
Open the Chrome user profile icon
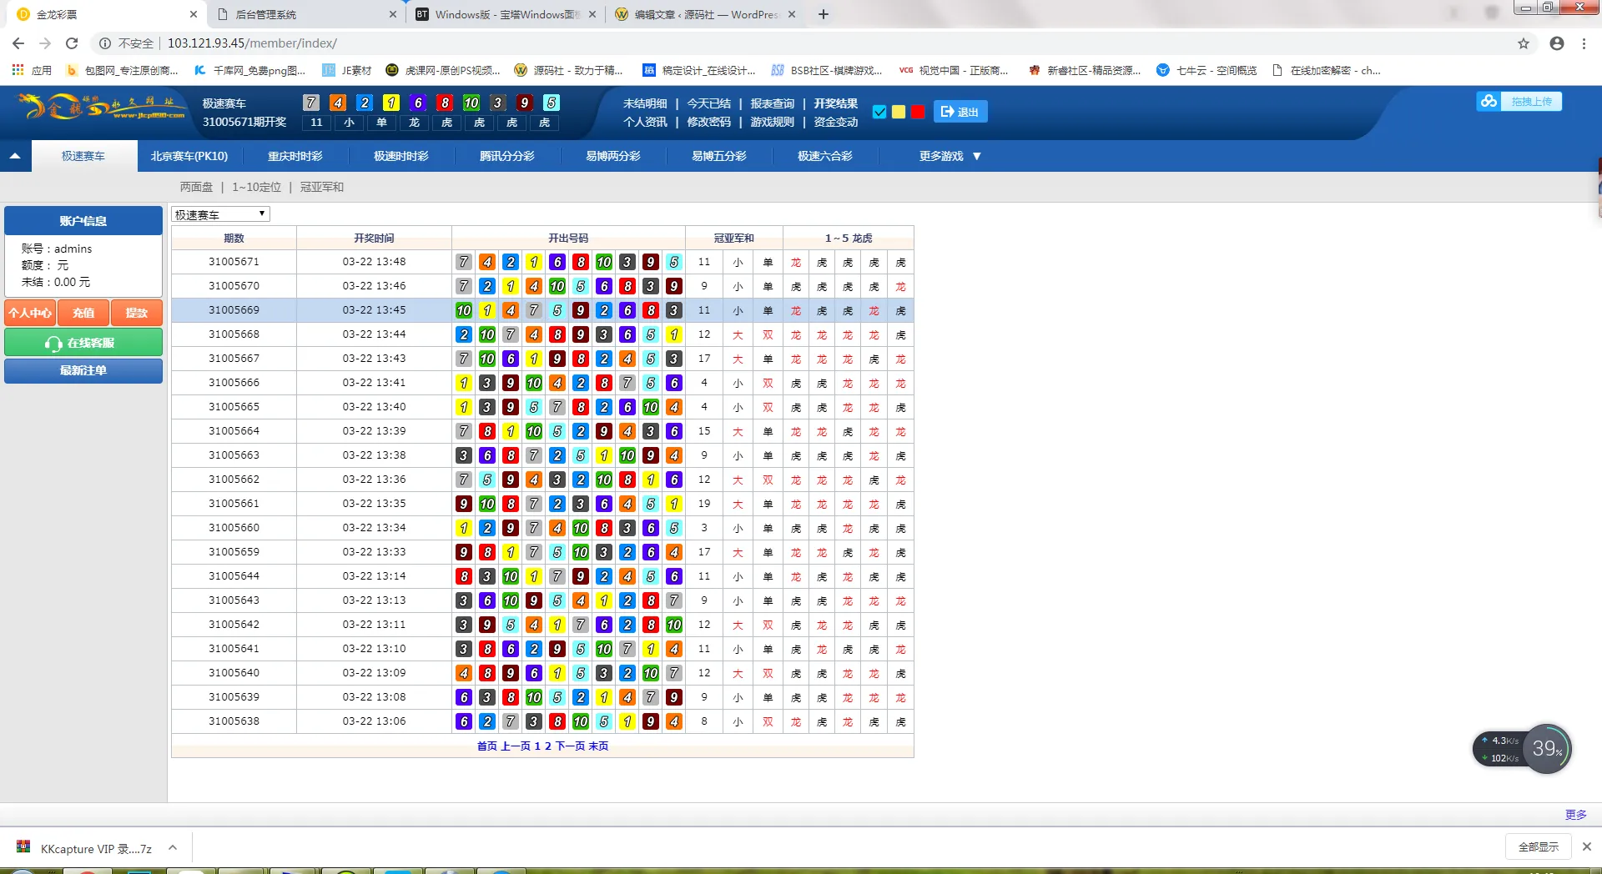tap(1556, 43)
